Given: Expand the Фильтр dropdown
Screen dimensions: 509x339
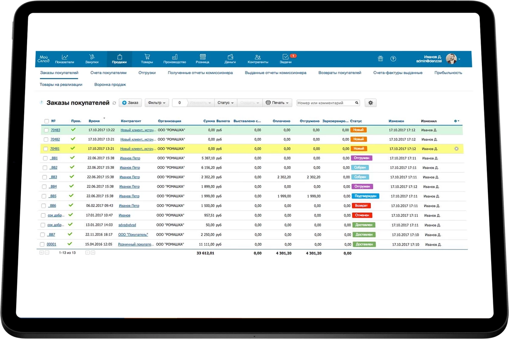Looking at the screenshot, I should tap(157, 103).
